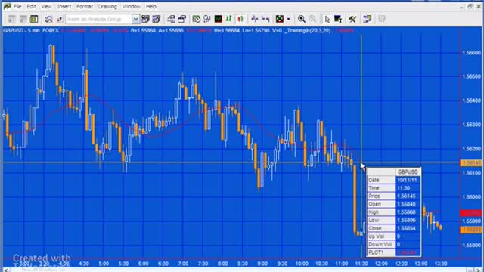484x272 pixels.
Task: Click the dark screen icon beside the pointer
Action: [x=338, y=19]
